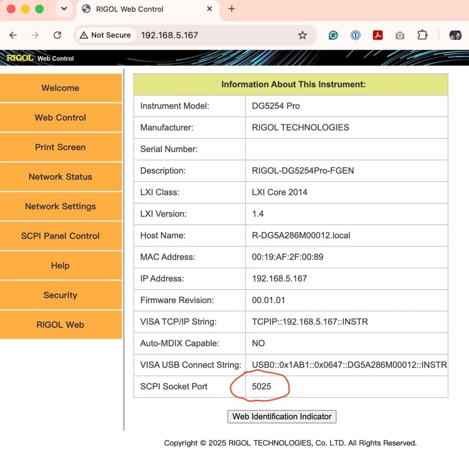Click the Information About This Instrument header
469x460 pixels.
click(x=294, y=84)
